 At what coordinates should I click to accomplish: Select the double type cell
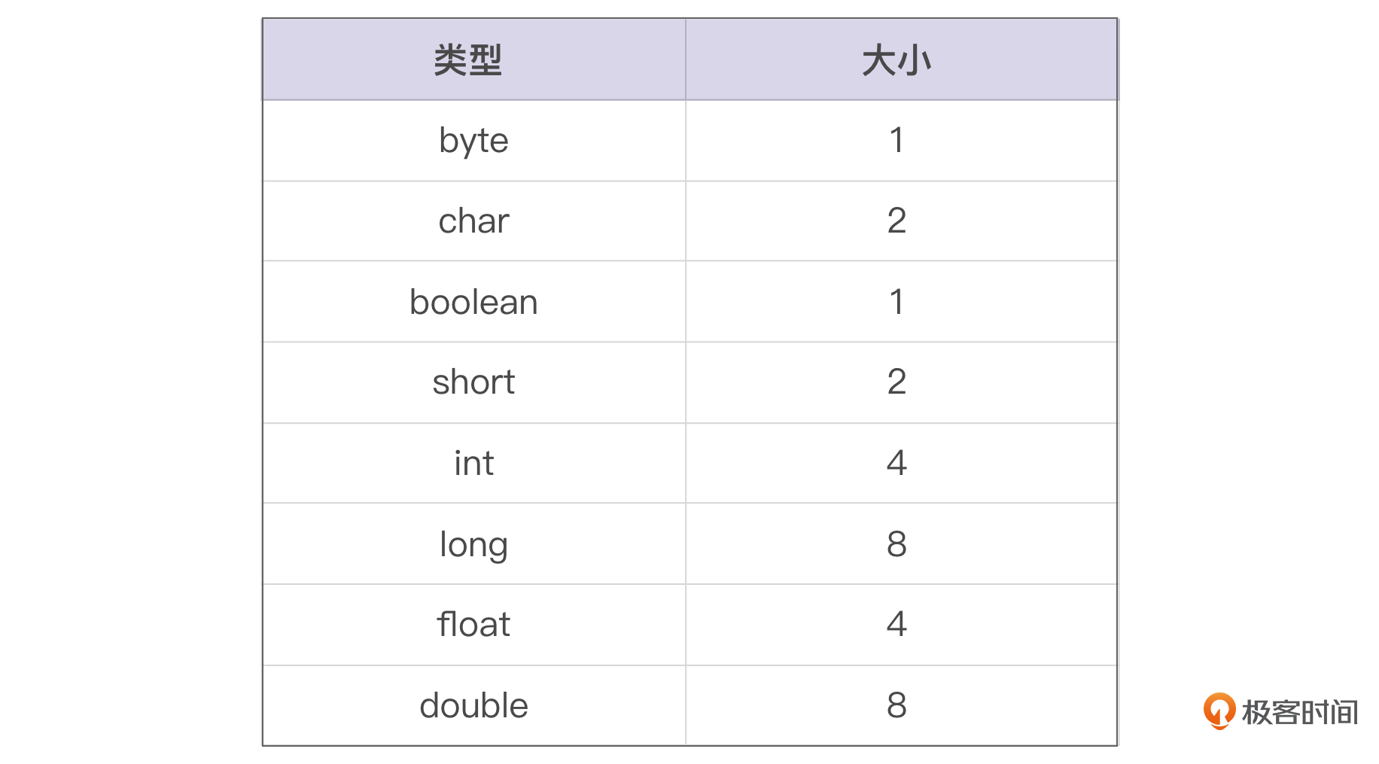[x=473, y=705]
